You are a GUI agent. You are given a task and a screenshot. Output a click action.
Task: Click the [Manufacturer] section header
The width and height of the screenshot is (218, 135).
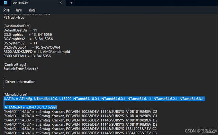pyautogui.click(x=15, y=95)
